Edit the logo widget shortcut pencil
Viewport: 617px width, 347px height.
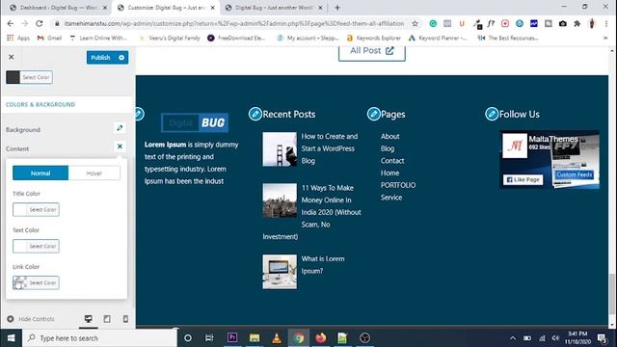coord(139,114)
